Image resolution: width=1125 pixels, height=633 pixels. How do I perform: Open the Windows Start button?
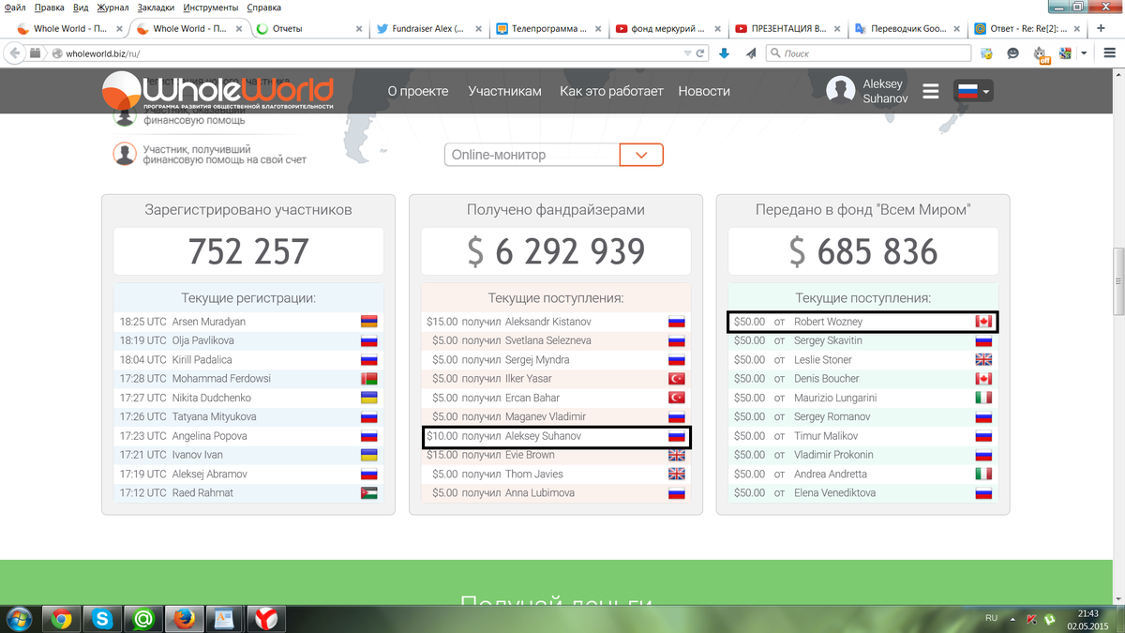18,618
